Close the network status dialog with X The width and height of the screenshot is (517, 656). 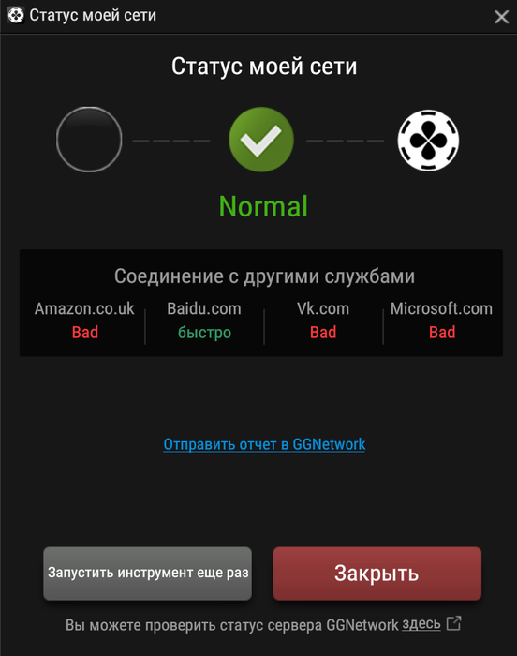[x=501, y=17]
